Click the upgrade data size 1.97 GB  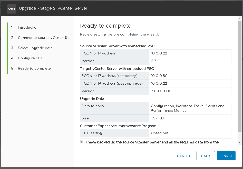pos(157,118)
